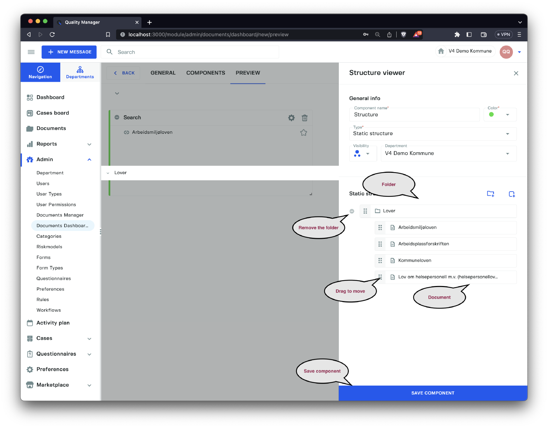Click the SAVE COMPONENT button
Screen dimensions: 548x428
[x=433, y=393]
